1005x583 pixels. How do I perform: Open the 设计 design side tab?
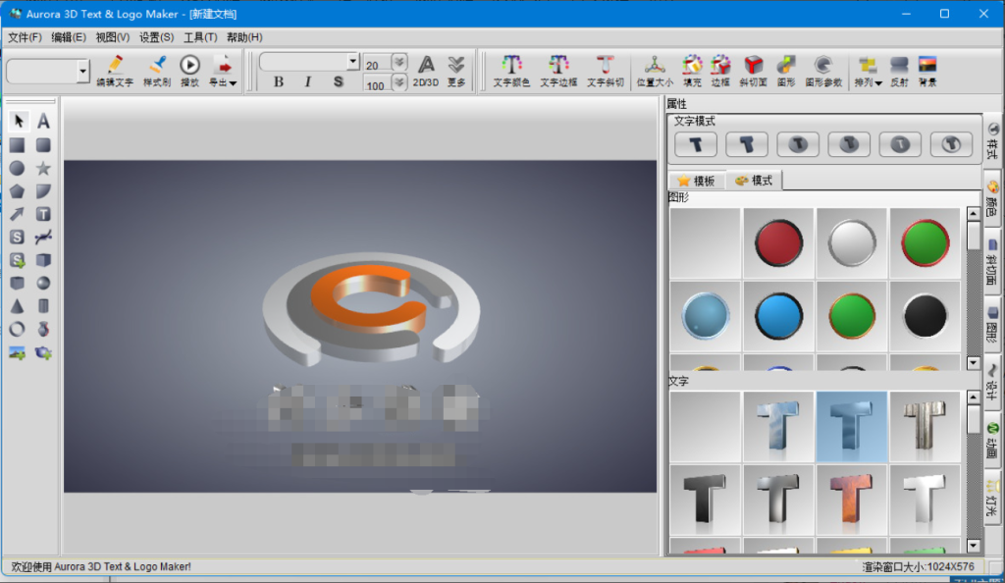click(x=993, y=381)
